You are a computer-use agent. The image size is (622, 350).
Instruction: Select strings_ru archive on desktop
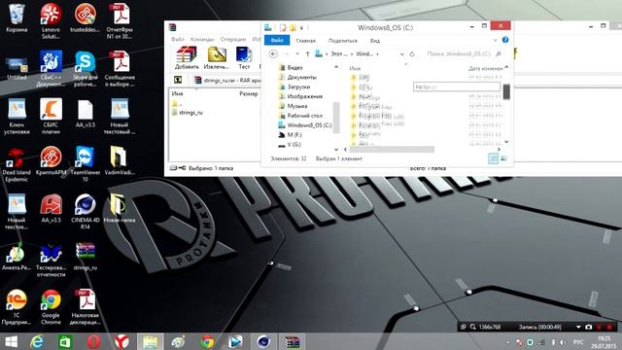85,256
